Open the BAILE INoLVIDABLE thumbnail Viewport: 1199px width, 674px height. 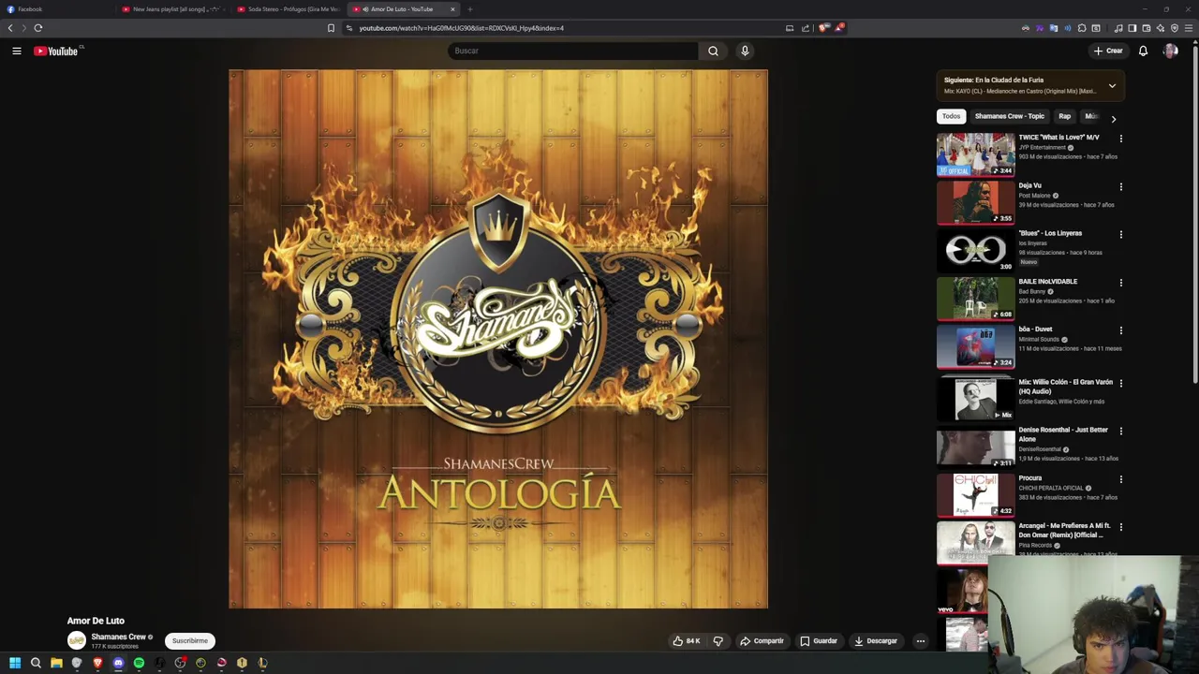(x=975, y=299)
